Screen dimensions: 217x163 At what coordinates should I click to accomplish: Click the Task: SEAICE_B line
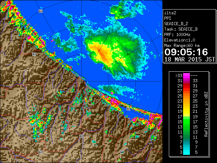tap(181, 29)
